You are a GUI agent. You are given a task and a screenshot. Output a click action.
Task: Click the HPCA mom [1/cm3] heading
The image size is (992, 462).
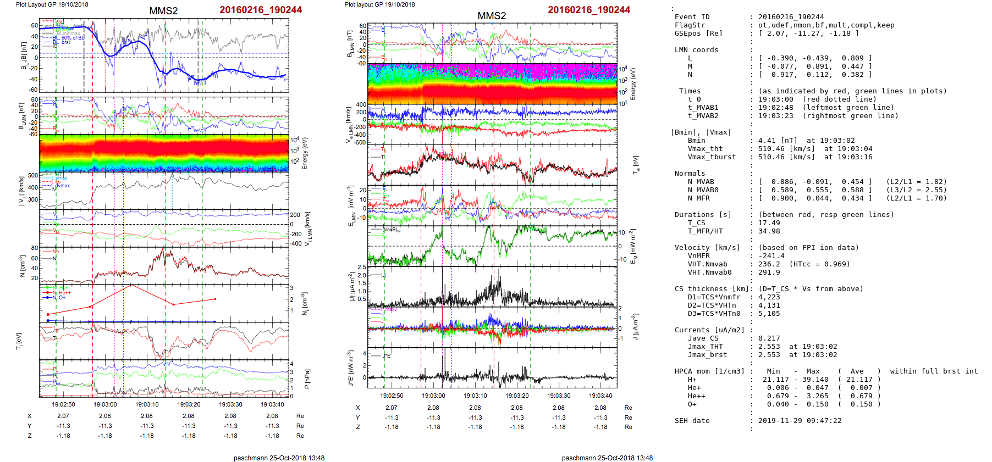tap(709, 371)
